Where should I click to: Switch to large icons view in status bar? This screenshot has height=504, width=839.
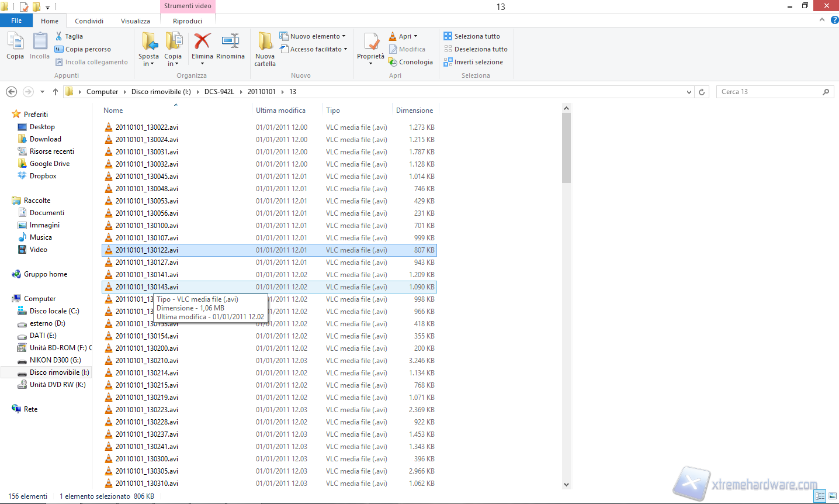coord(833,496)
